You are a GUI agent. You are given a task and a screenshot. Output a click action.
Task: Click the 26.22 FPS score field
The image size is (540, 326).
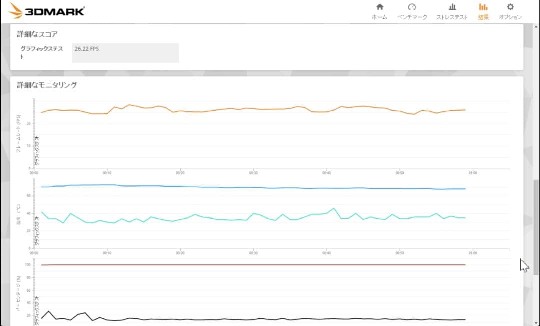coord(125,52)
